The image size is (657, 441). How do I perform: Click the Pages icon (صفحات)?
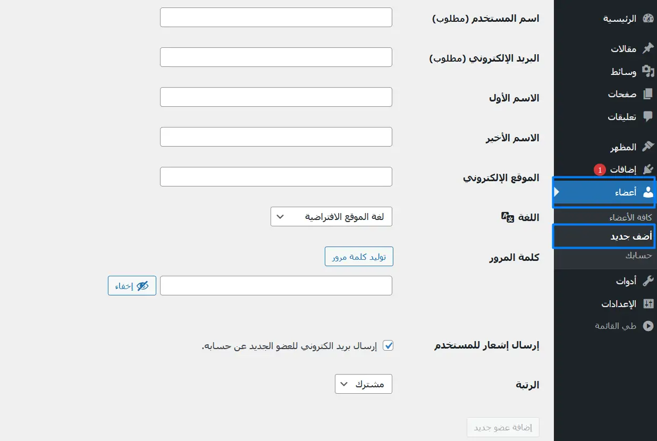point(647,94)
